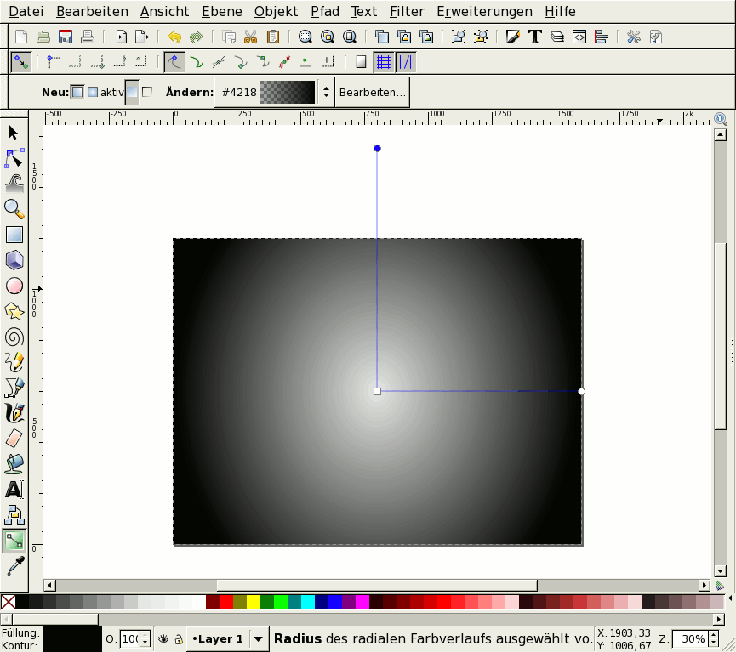Image resolution: width=736 pixels, height=652 pixels.
Task: Click the Bearbeiten... gradient button
Action: (x=373, y=92)
